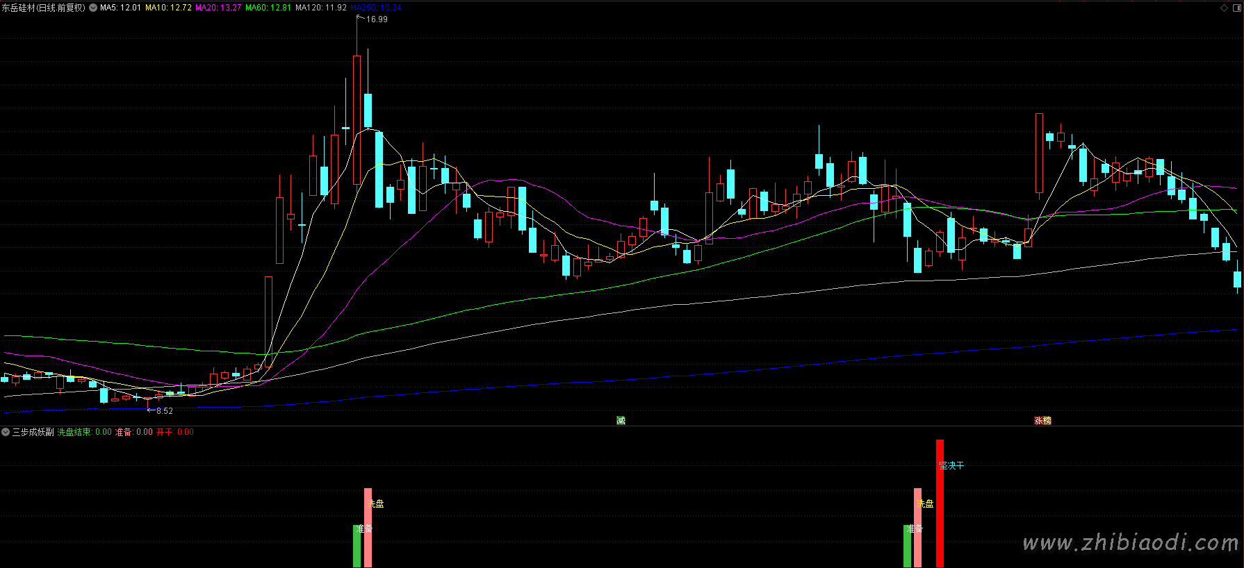Click the www.zhibiaodi.com watermark
The height and width of the screenshot is (568, 1244).
point(1130,542)
